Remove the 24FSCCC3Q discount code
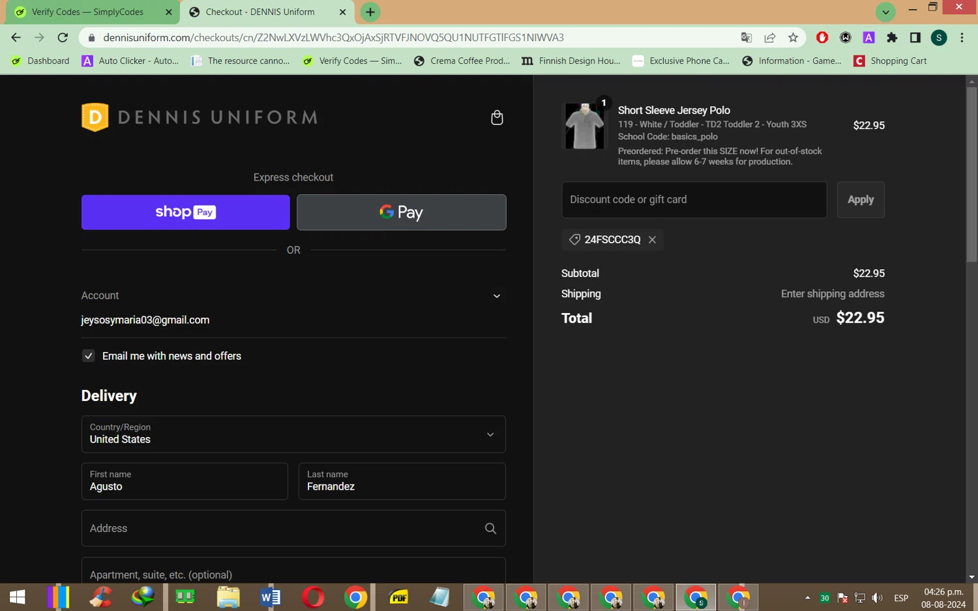 (652, 240)
